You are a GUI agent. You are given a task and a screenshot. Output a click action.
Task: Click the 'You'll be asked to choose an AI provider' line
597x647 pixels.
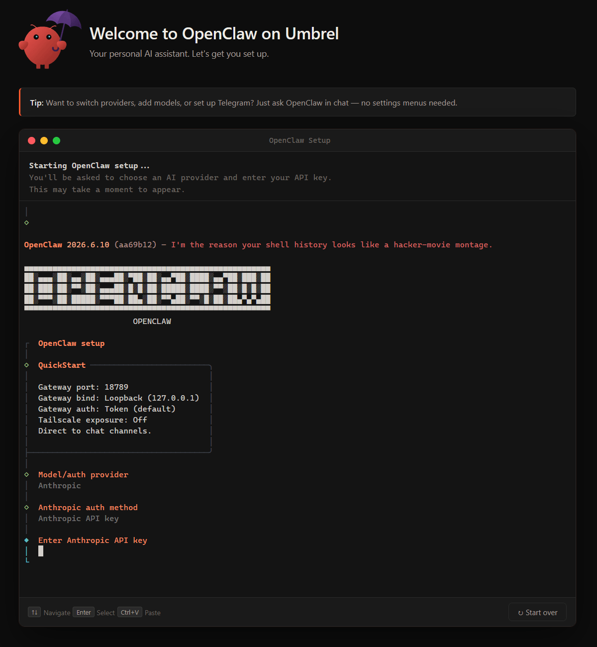tap(180, 178)
